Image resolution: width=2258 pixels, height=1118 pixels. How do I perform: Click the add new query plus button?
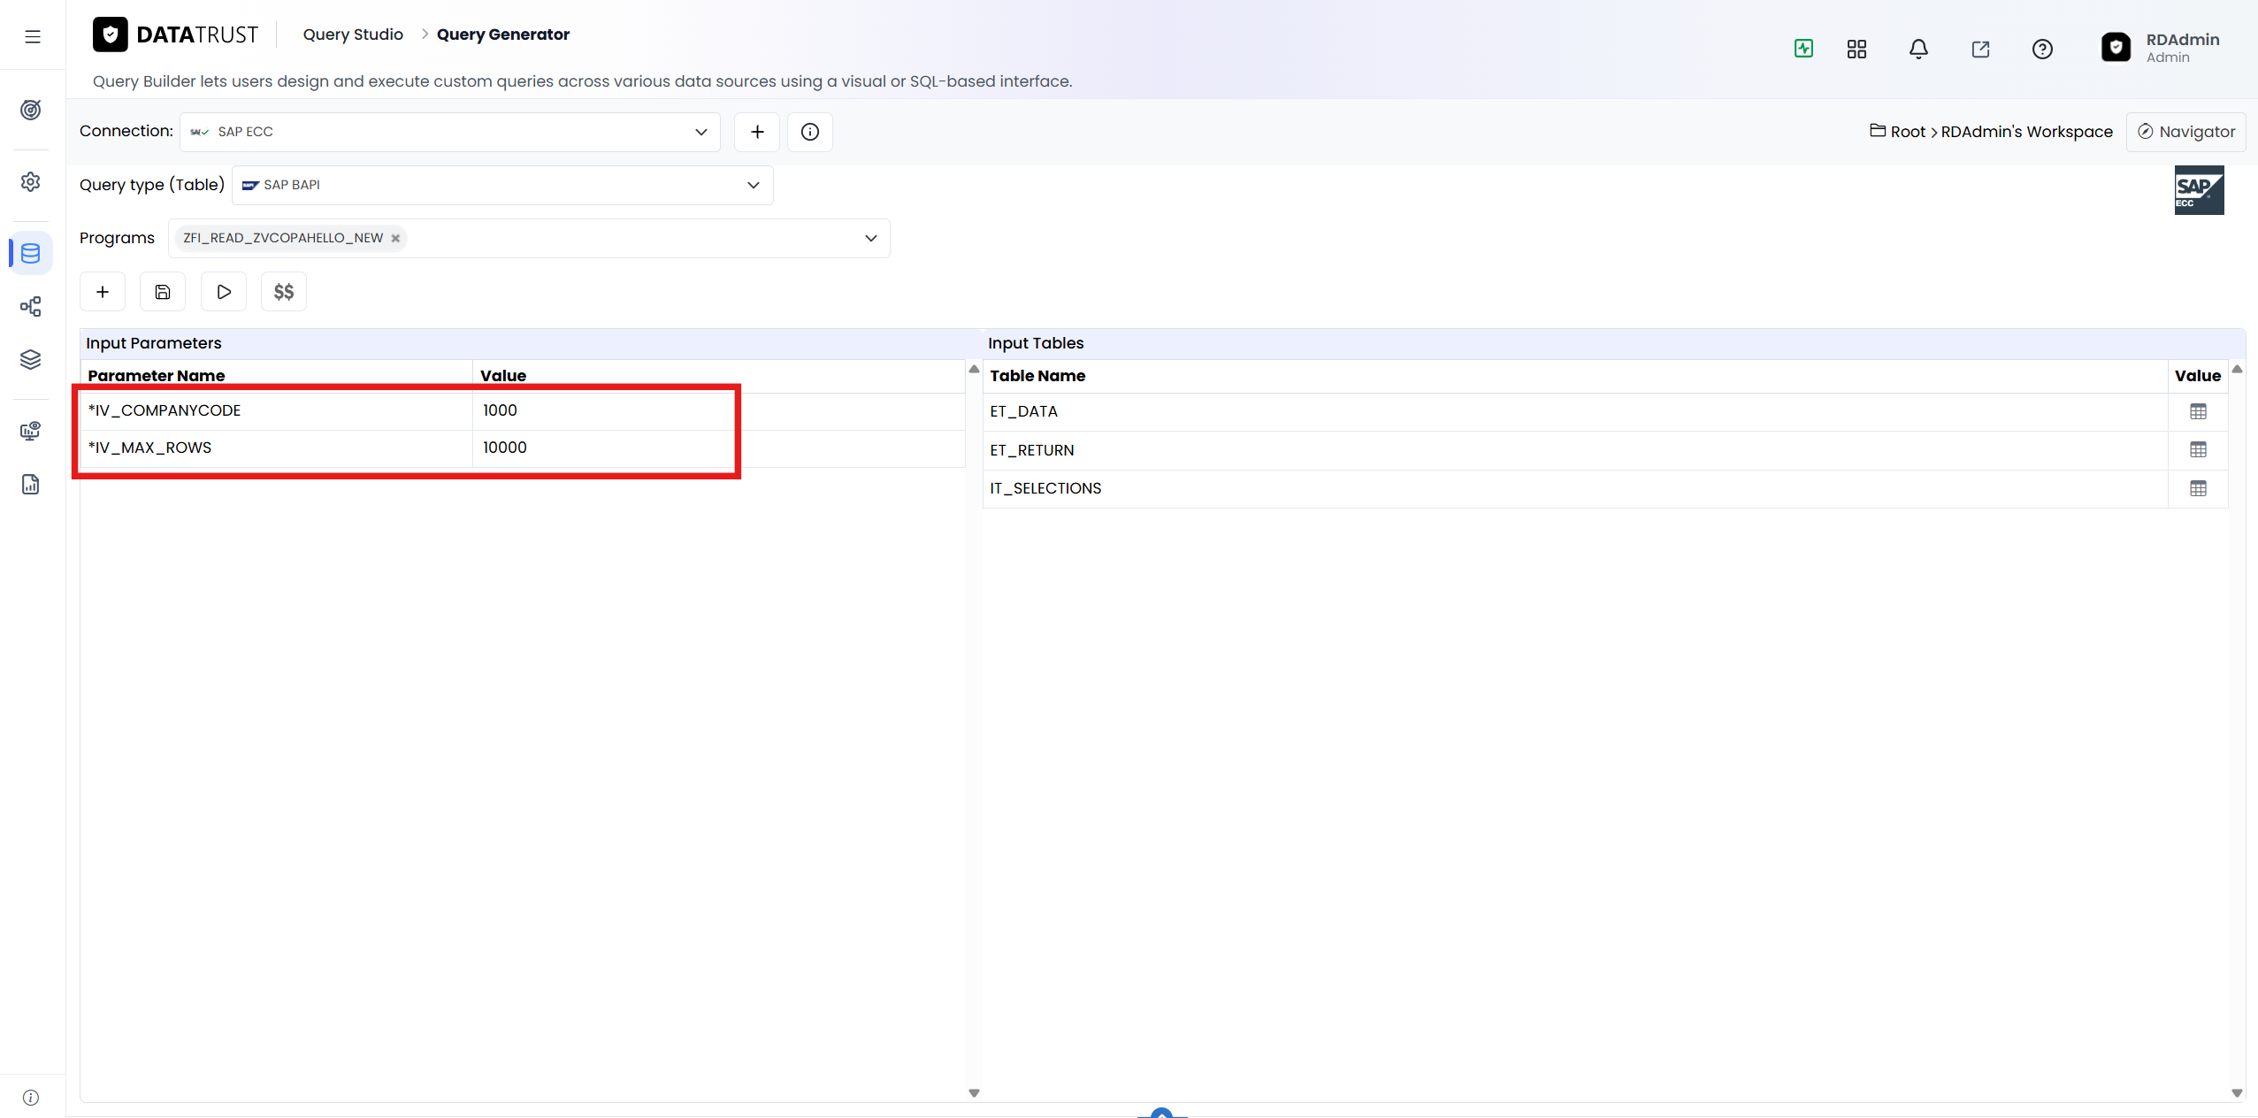(103, 292)
